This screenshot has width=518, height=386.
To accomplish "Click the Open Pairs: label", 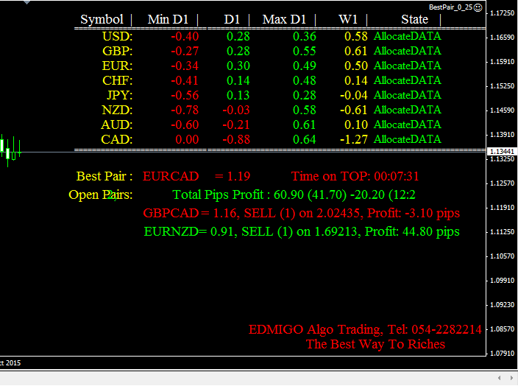I will 100,194.
